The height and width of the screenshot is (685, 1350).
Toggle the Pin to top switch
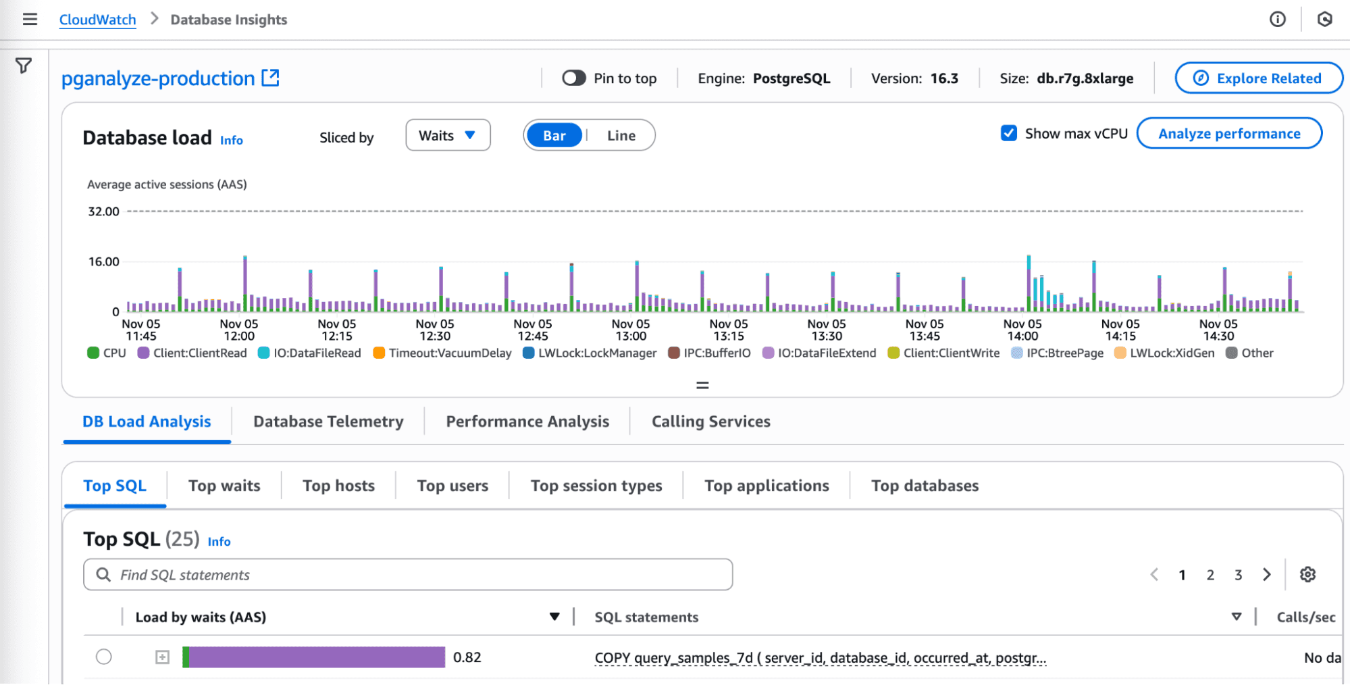click(x=573, y=78)
